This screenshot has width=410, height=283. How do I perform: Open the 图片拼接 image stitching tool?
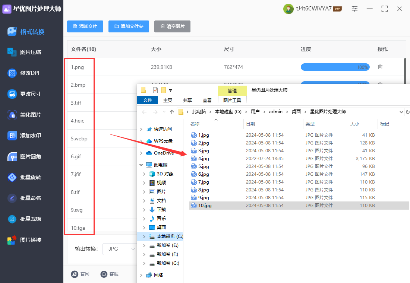24,240
